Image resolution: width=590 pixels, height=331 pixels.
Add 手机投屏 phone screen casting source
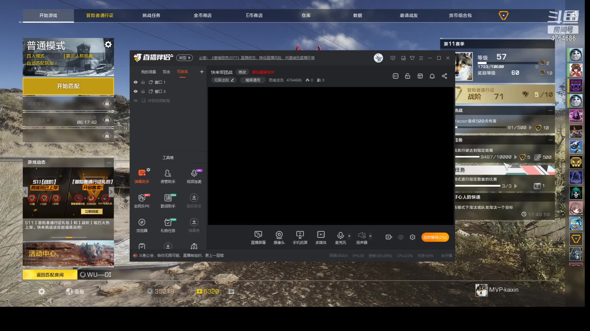coord(300,238)
